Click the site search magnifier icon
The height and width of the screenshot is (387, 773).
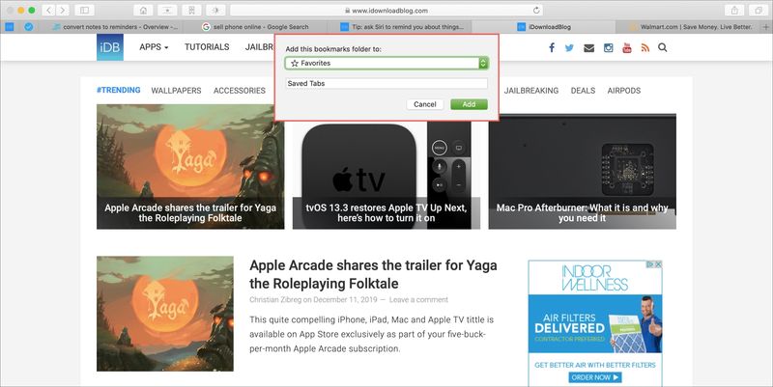tap(663, 47)
